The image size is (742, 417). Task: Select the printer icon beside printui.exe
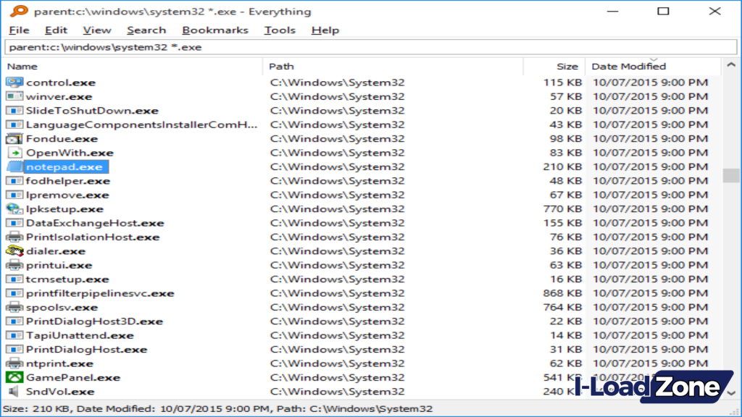click(16, 264)
